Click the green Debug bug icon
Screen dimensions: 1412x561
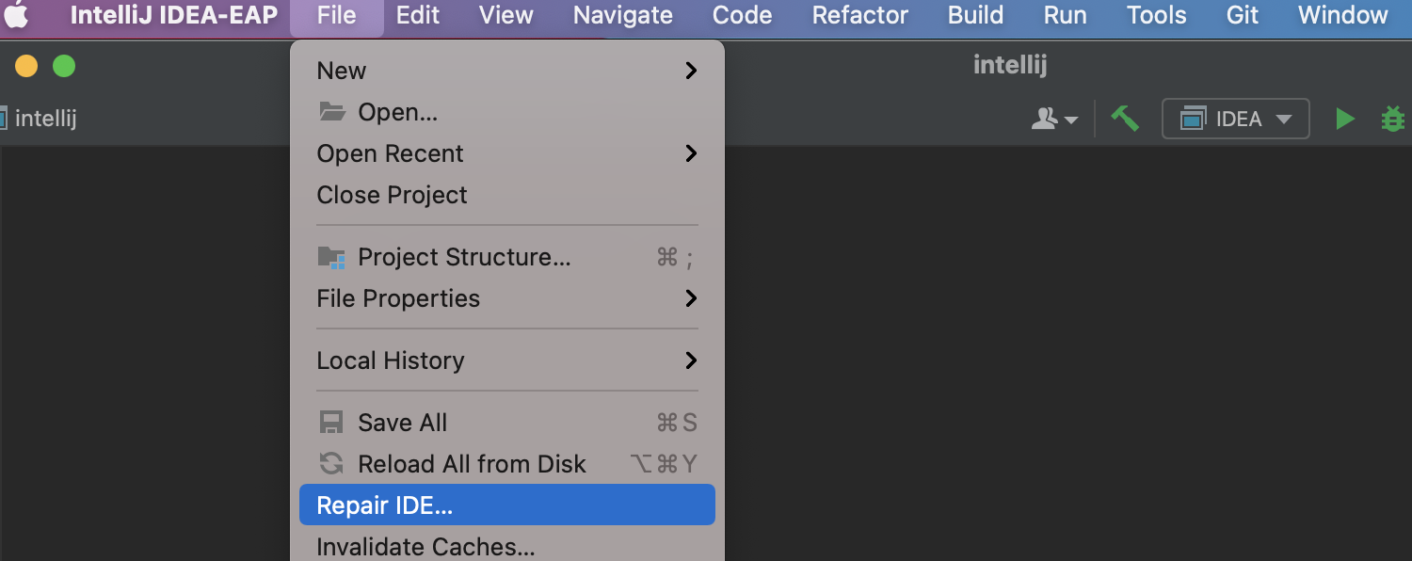pos(1392,119)
